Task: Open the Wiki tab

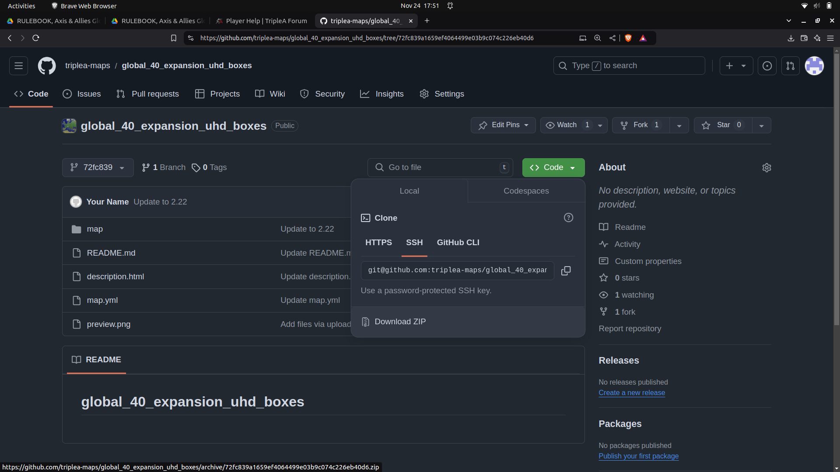Action: pos(270,94)
